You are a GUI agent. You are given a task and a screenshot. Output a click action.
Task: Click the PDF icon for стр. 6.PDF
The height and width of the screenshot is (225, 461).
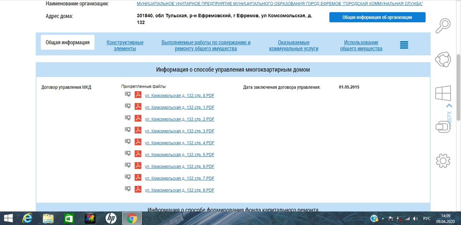coord(138,166)
